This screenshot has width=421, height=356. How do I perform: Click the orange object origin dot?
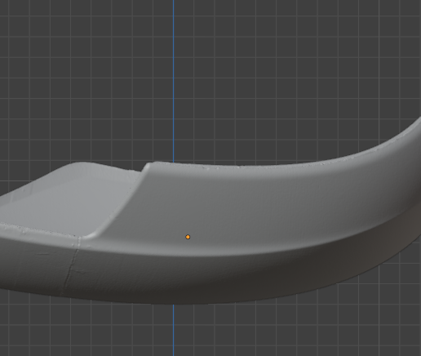click(188, 237)
